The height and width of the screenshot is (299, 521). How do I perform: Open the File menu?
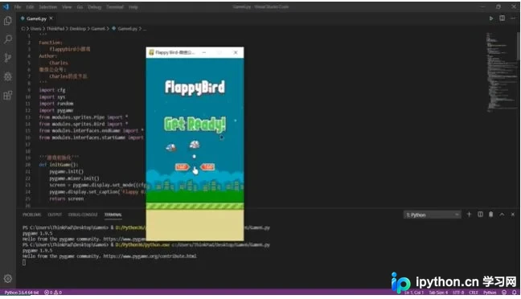pyautogui.click(x=18, y=6)
